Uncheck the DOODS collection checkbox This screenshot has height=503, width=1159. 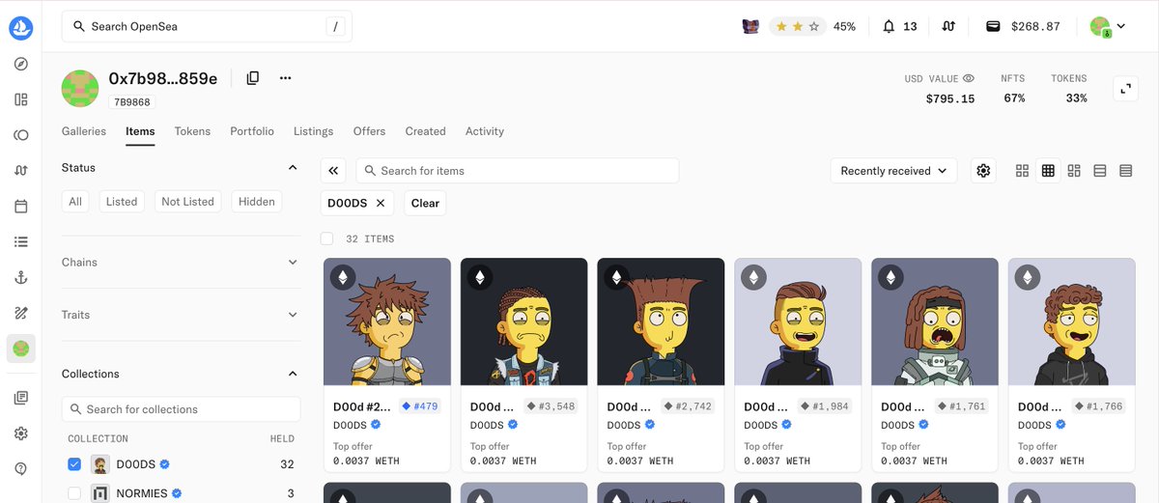(74, 464)
